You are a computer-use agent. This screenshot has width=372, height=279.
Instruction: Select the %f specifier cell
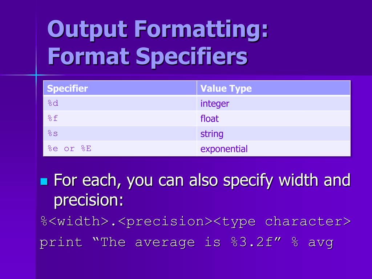(x=120, y=118)
